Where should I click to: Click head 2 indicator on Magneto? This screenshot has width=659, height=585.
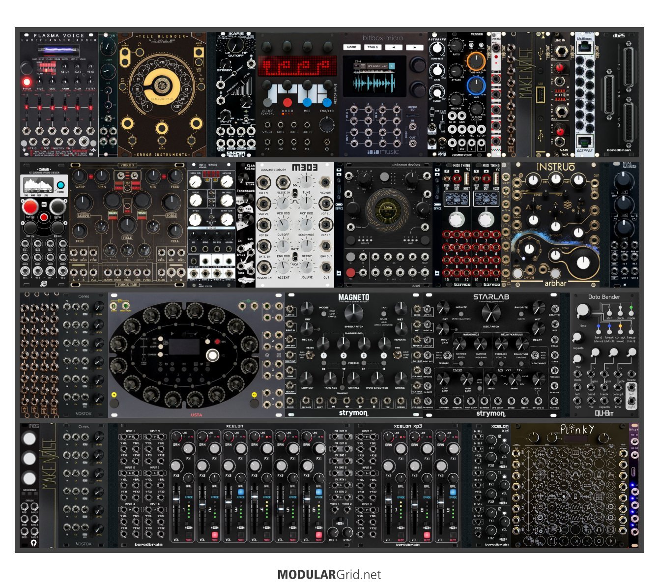(x=344, y=355)
